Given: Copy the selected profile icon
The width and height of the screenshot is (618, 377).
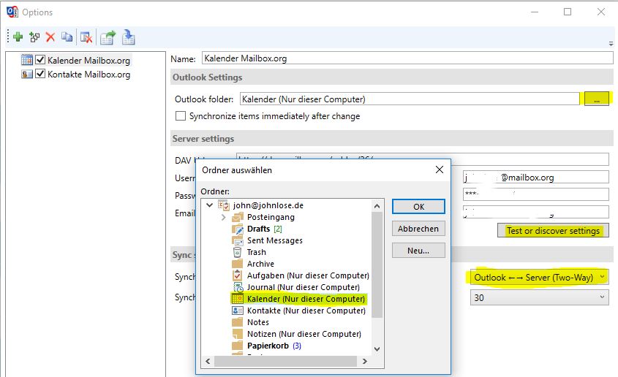Looking at the screenshot, I should (67, 37).
